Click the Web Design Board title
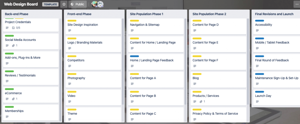Image resolution: width=300 pixels, height=124 pixels. click(21, 4)
